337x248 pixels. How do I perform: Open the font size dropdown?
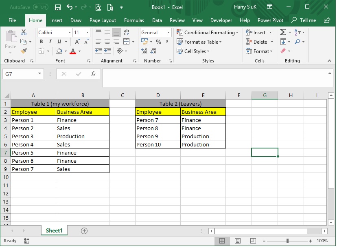pos(87,33)
